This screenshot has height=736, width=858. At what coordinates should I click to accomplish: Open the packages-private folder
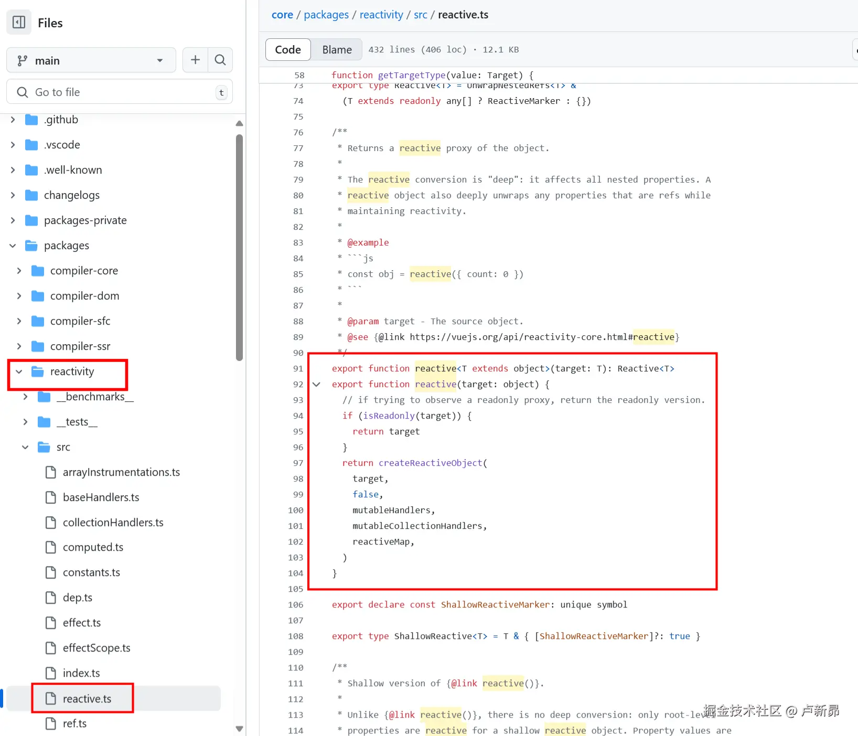(85, 220)
